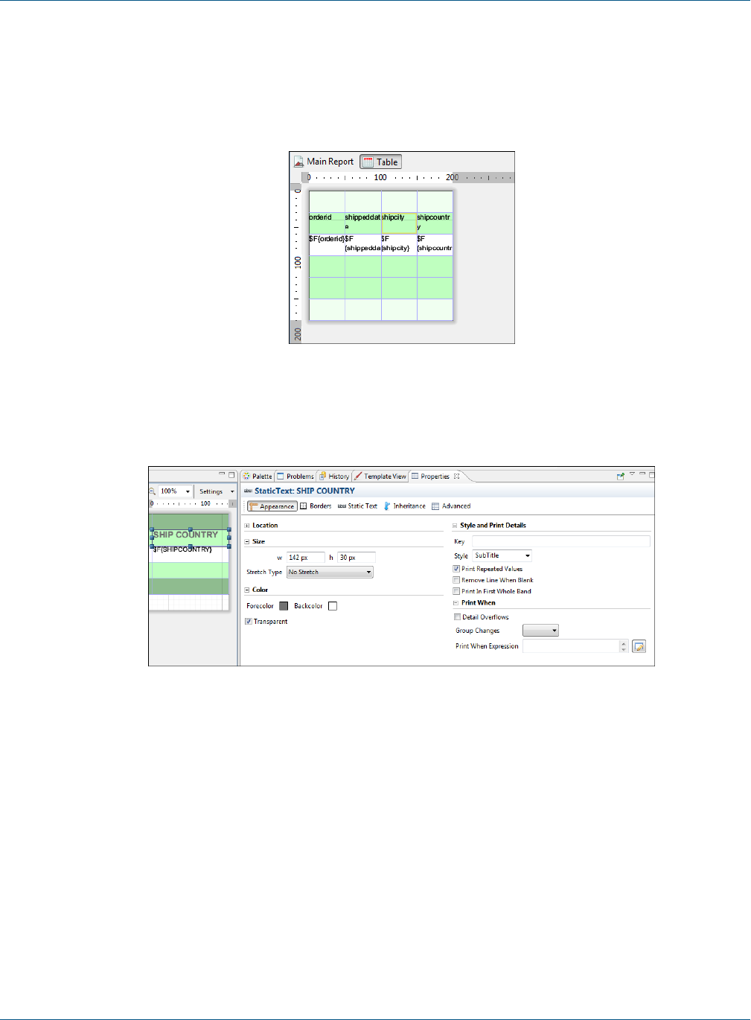Open the expression editor button
The height and width of the screenshot is (1020, 751).
pos(639,646)
